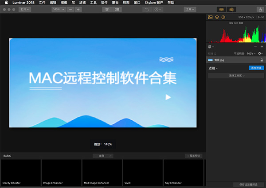Click the zoom in plus button
This screenshot has width=266, height=188.
[78, 9]
